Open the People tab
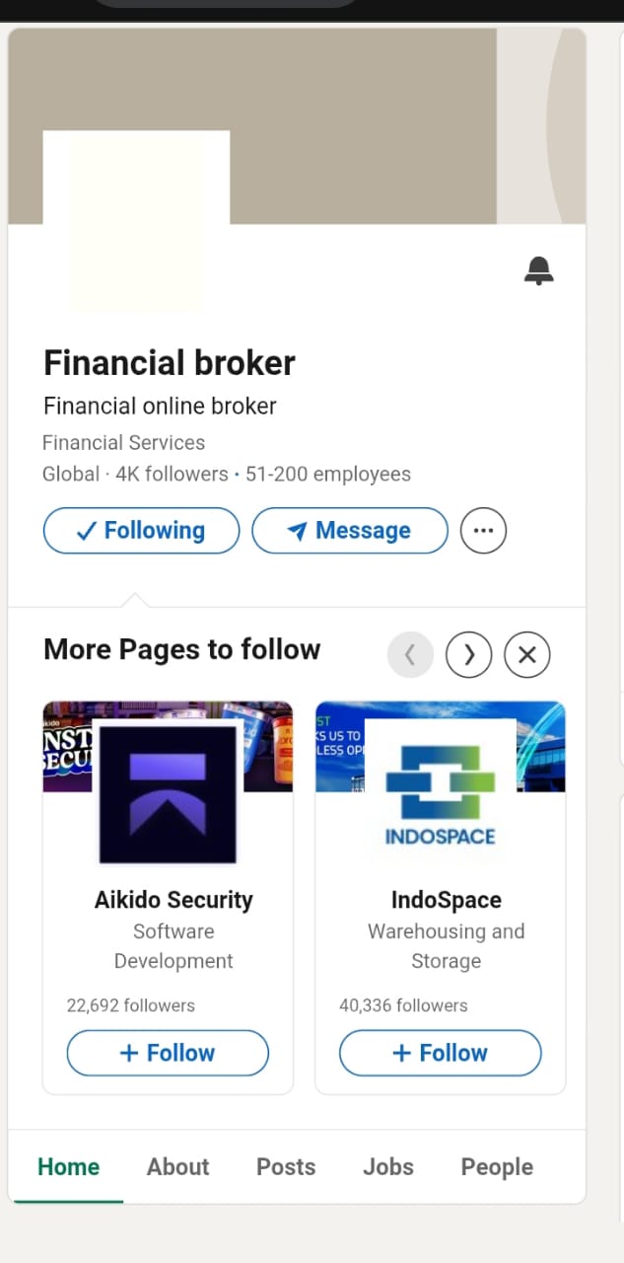This screenshot has height=1263, width=624. coord(497,1166)
